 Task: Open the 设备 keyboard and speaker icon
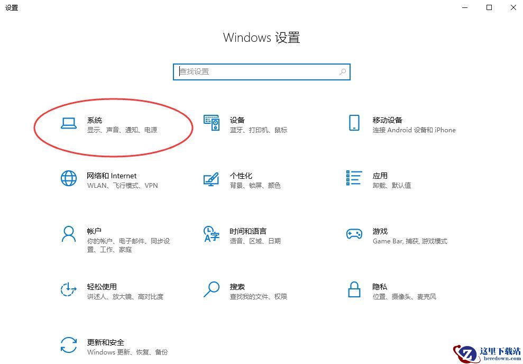pos(212,122)
